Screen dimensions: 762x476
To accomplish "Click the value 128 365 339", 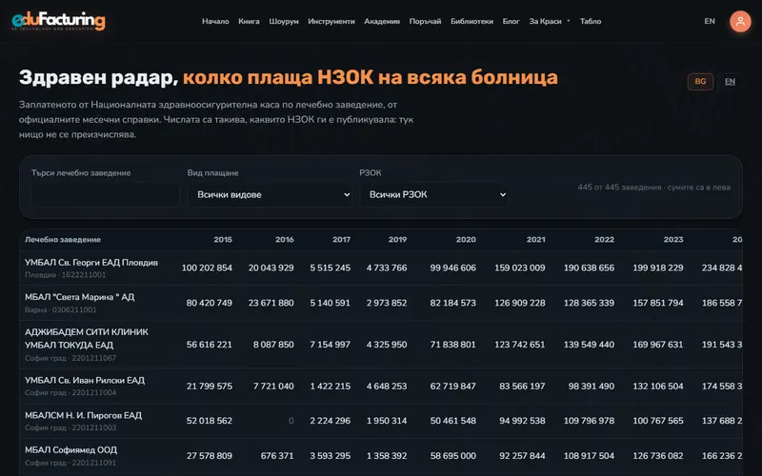I will pyautogui.click(x=589, y=303).
